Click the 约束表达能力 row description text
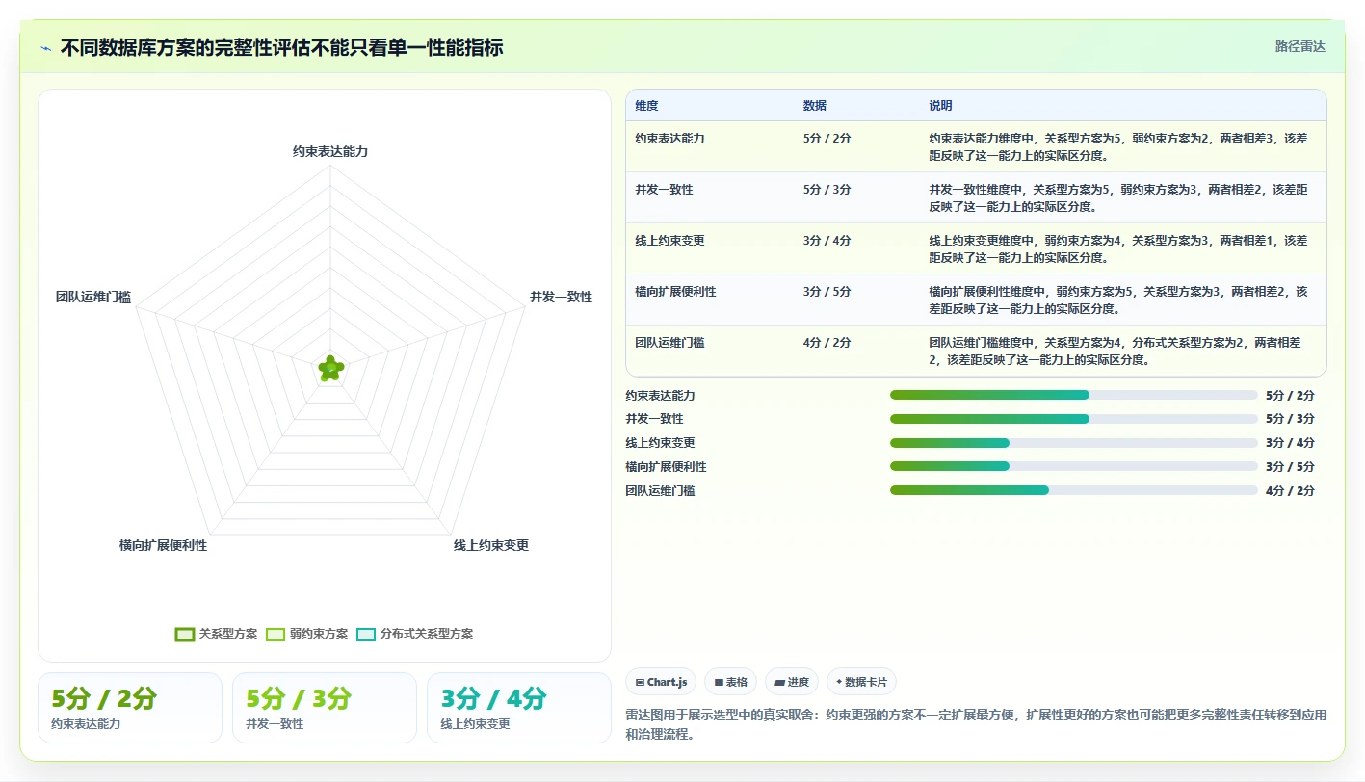Screen dimensions: 1365x782 [x=1118, y=146]
